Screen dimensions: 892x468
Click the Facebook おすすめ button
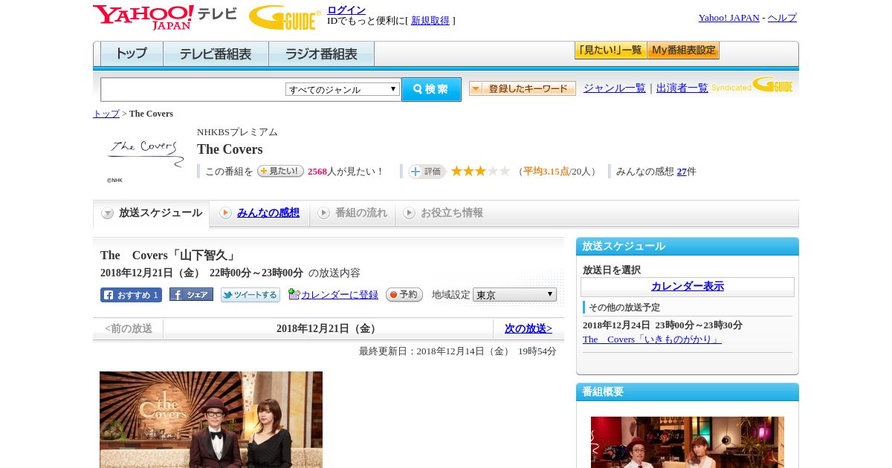(131, 295)
